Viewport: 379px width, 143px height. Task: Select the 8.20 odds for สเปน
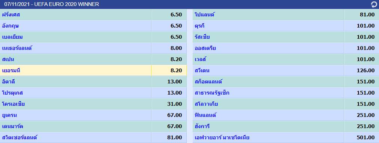[x=176, y=59]
